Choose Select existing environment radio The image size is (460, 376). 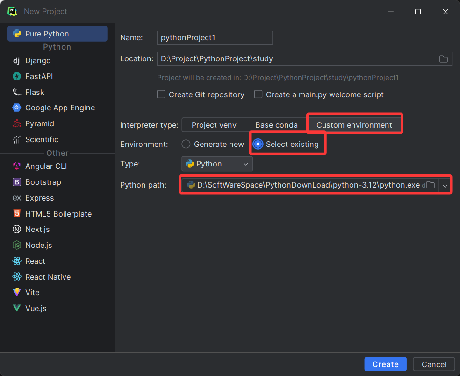tap(258, 144)
